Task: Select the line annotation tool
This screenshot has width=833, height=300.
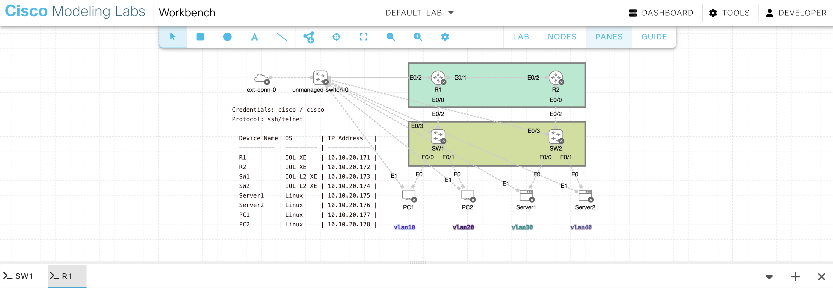Action: coord(282,37)
